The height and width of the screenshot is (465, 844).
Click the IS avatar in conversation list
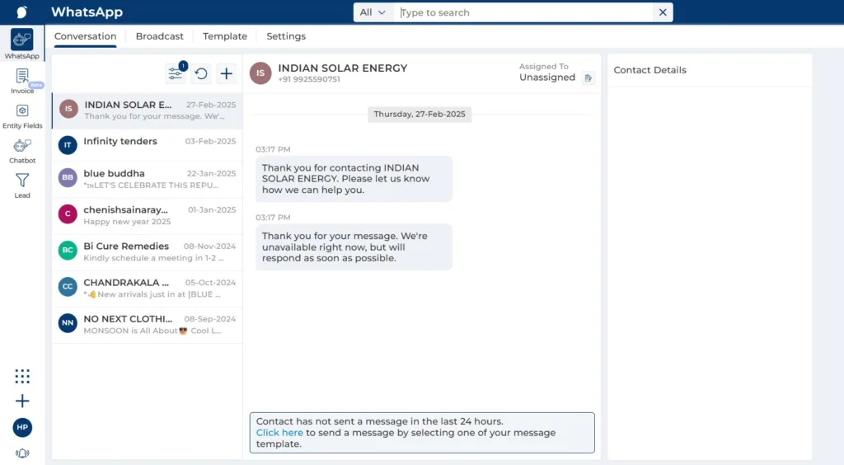(x=68, y=109)
